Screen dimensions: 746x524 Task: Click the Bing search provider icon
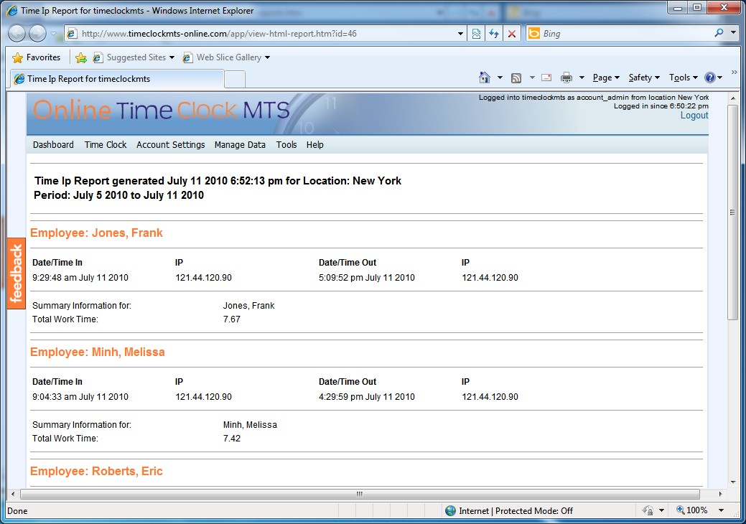[x=534, y=33]
